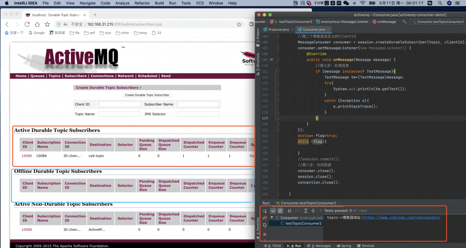Viewport: 466px width, 248px height.
Task: Open Favorites tool window sidebar
Action: (x=257, y=228)
